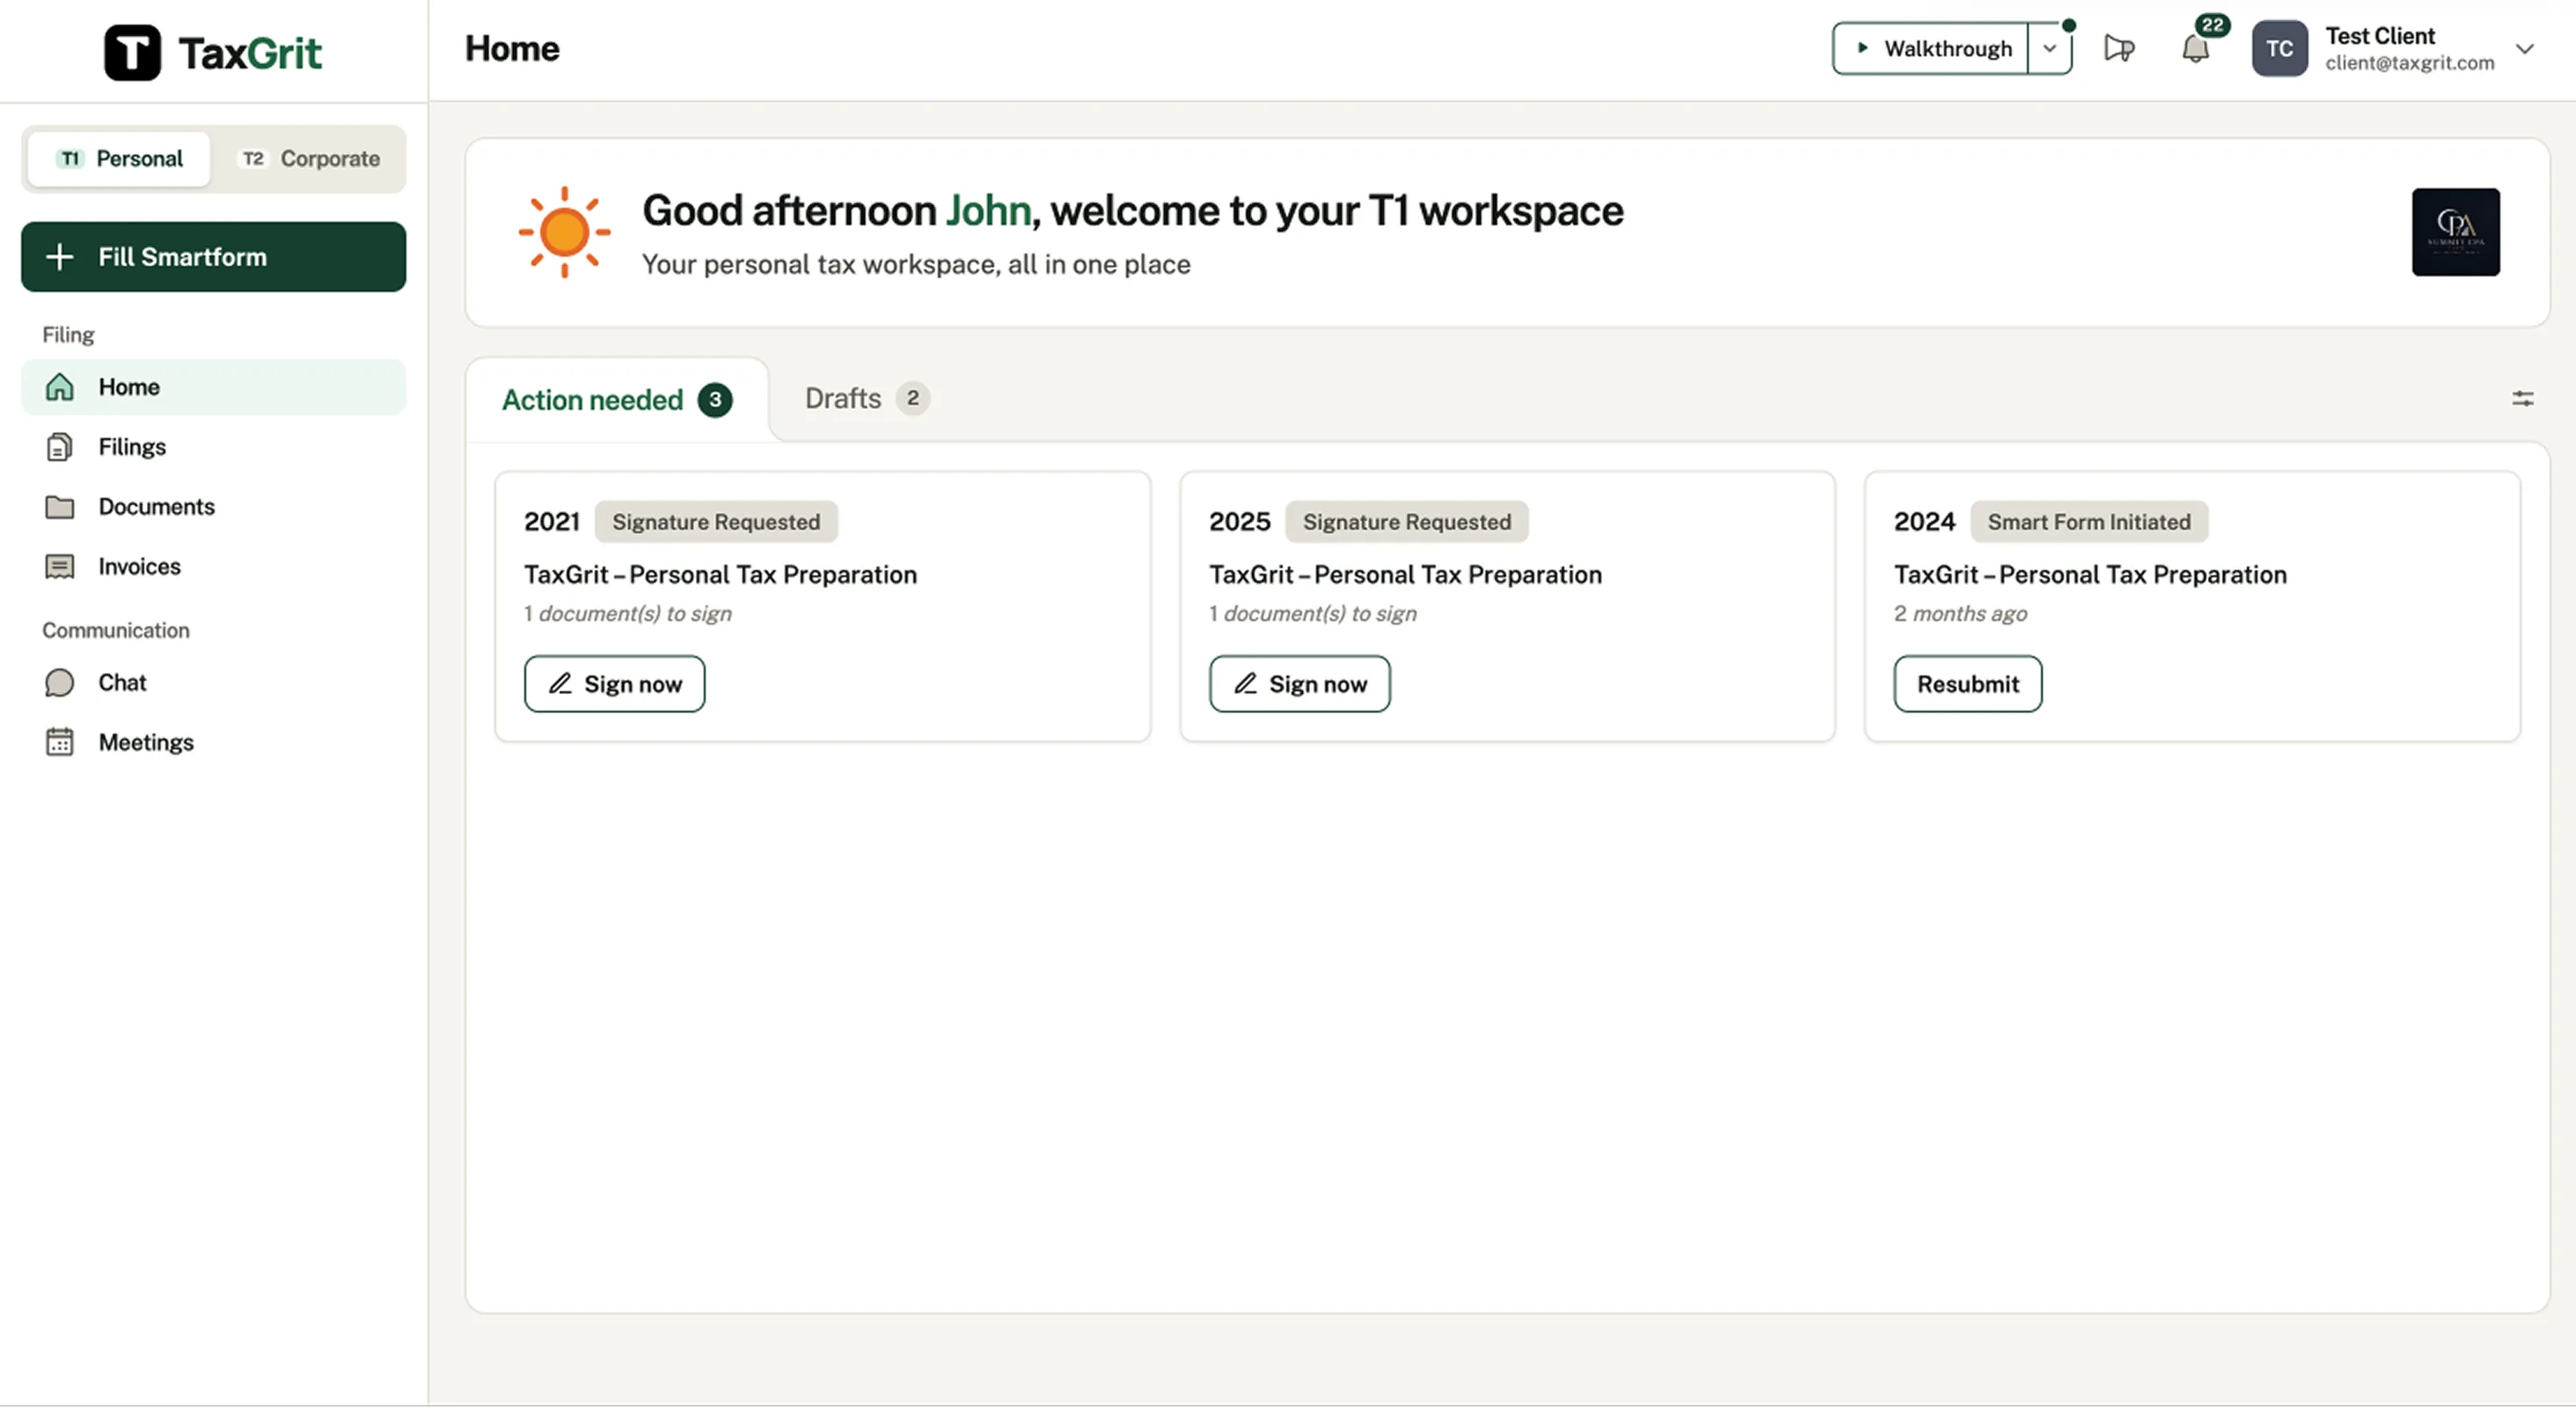Switch to Personal workspace toggle
This screenshot has width=2576, height=1411.
coord(119,159)
